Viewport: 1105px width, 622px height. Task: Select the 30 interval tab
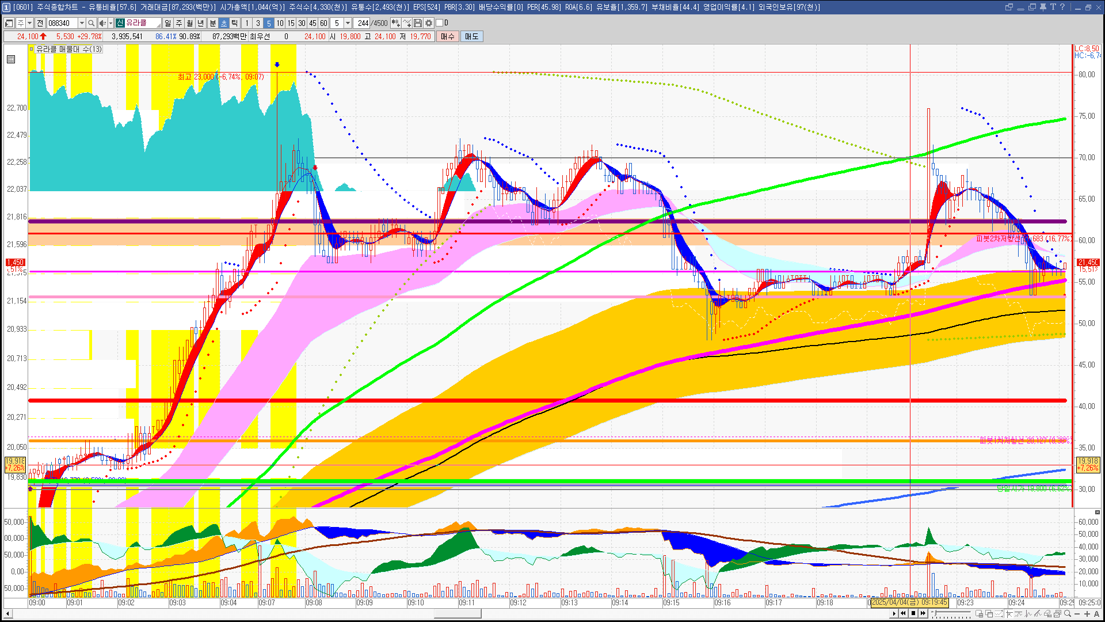coord(302,23)
